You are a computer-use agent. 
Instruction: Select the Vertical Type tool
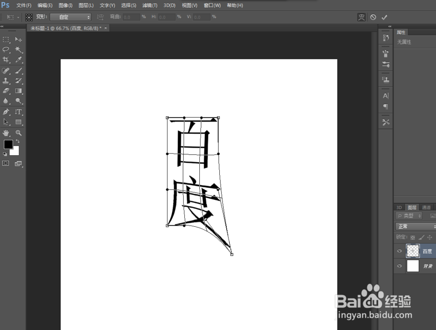(x=18, y=112)
